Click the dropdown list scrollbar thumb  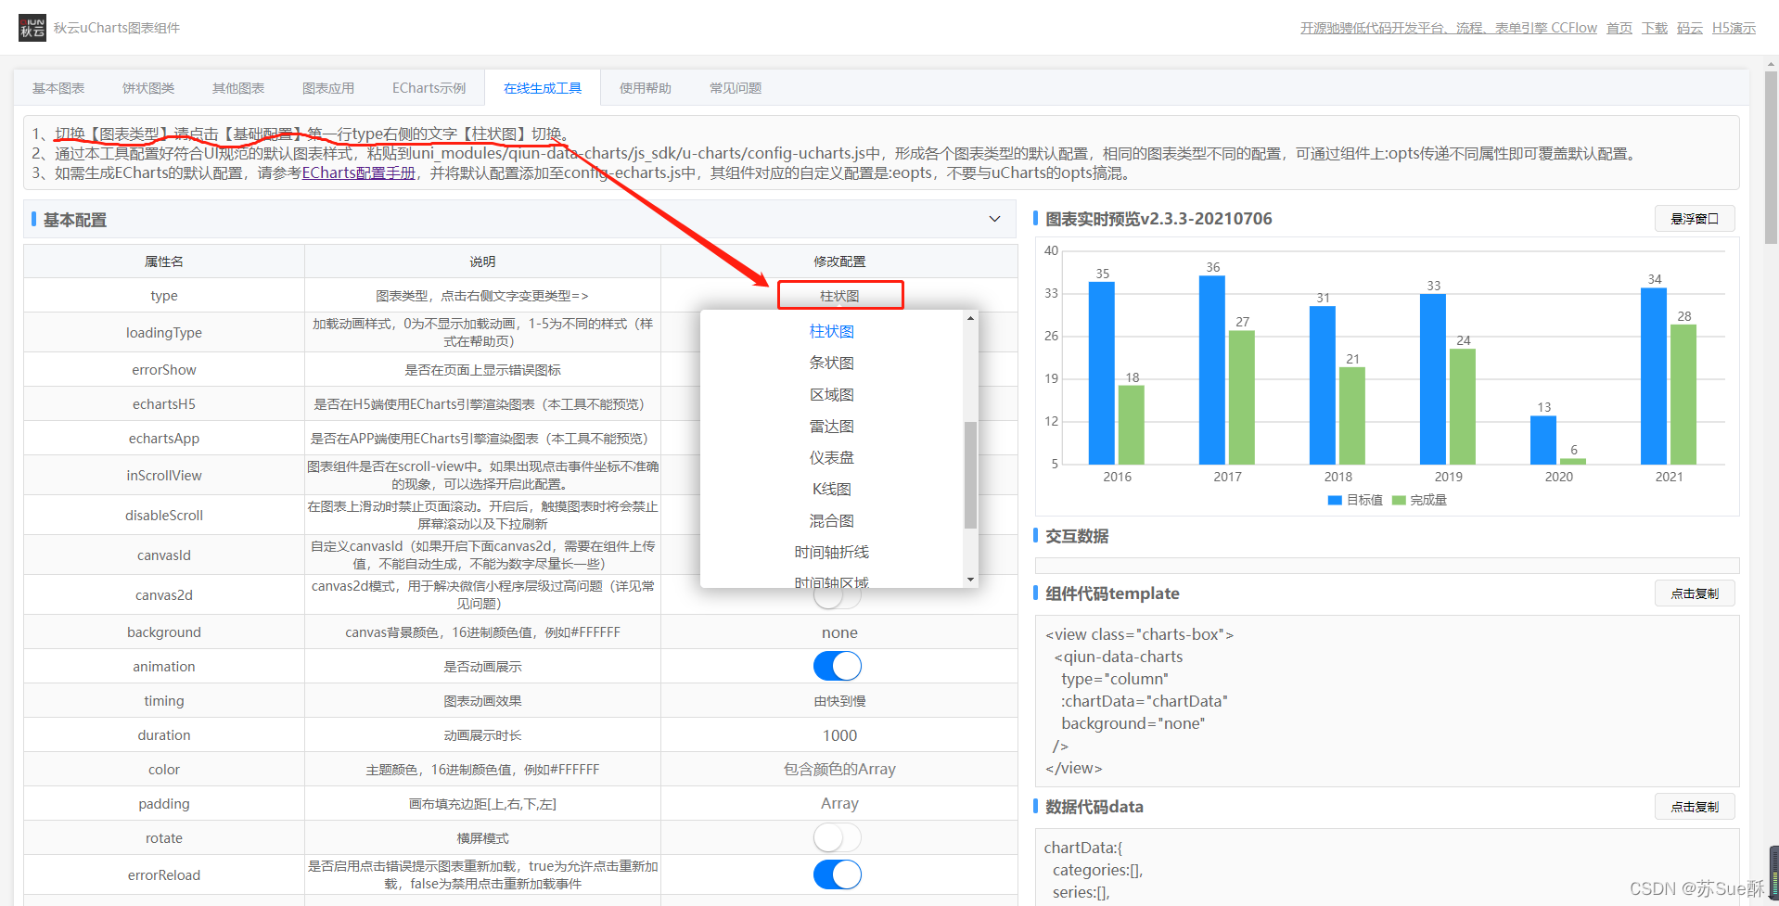970,475
